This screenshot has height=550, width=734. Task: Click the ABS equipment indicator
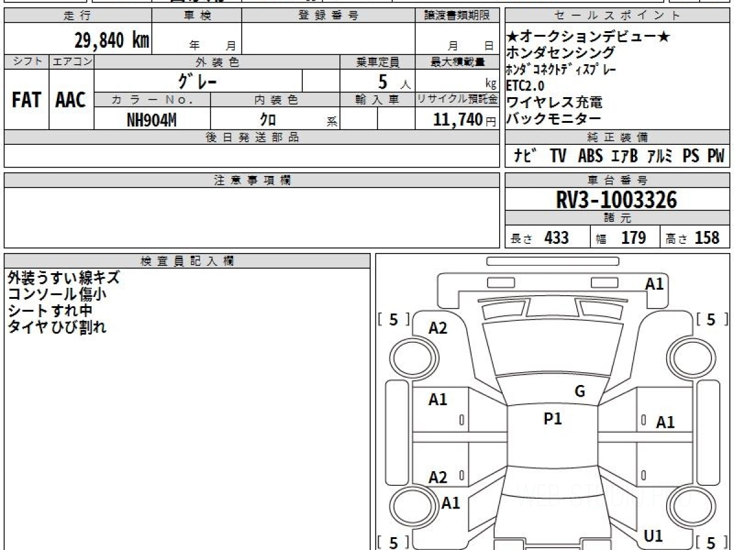pyautogui.click(x=590, y=156)
